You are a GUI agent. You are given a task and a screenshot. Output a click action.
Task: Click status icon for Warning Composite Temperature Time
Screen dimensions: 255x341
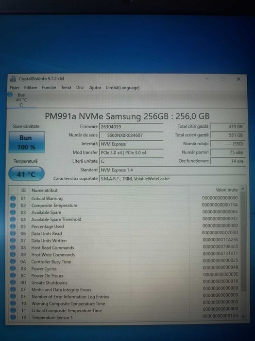click(x=13, y=303)
